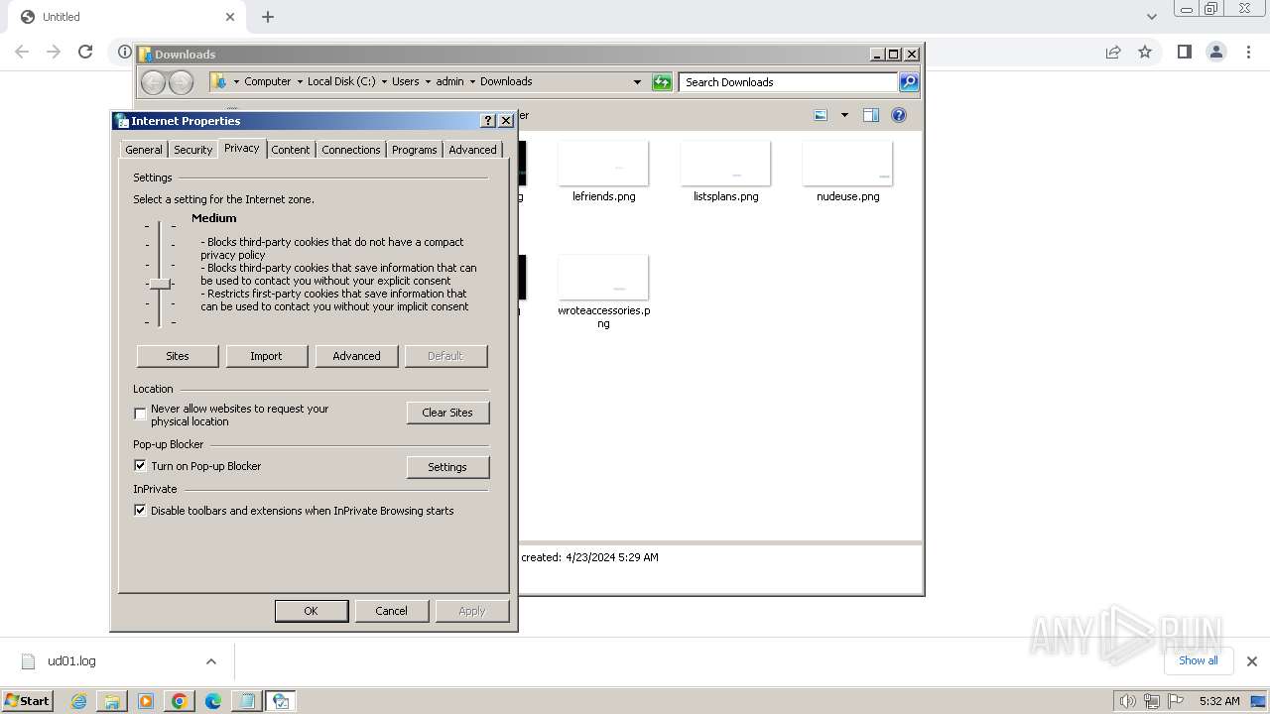Switch to the General tab

pos(144,150)
